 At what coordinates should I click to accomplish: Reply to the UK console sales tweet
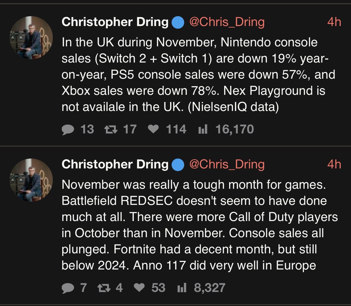[67, 130]
